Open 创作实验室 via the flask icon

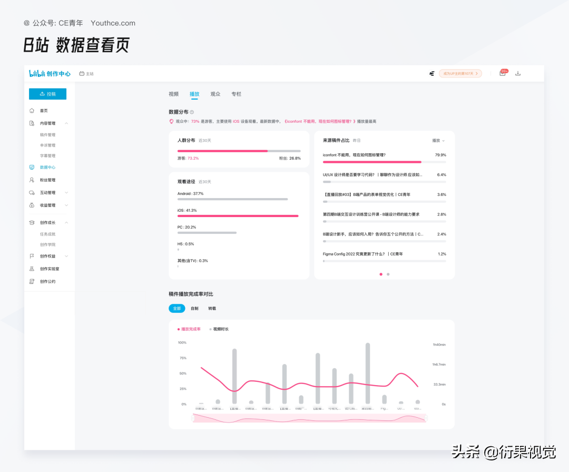coord(33,269)
